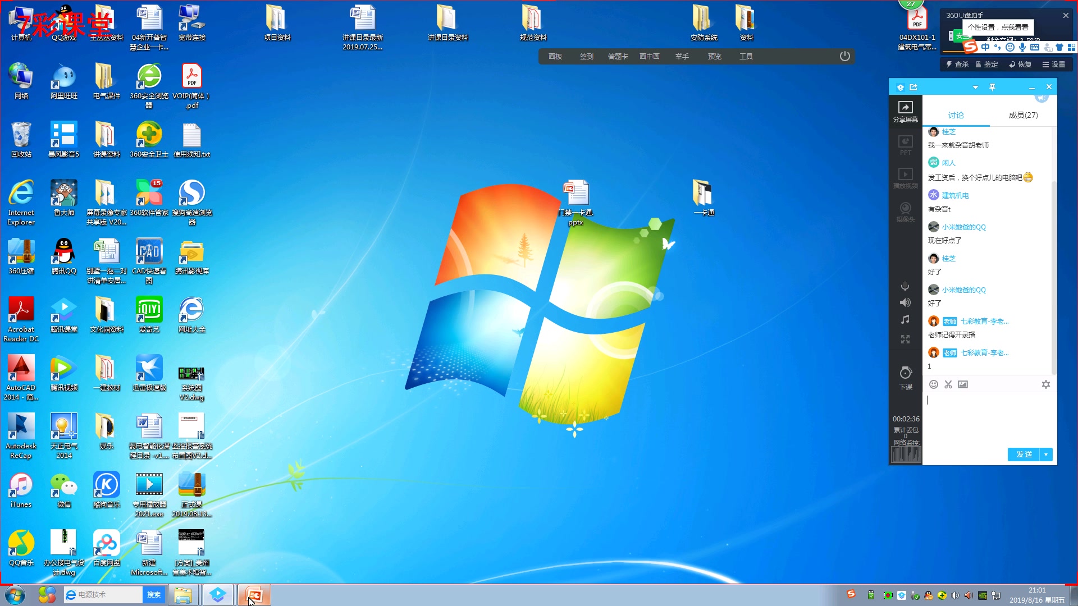Select 腾讯课堂 desktop icon
The width and height of the screenshot is (1078, 606).
(x=64, y=315)
